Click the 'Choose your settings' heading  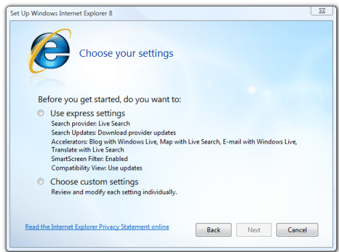coord(126,53)
